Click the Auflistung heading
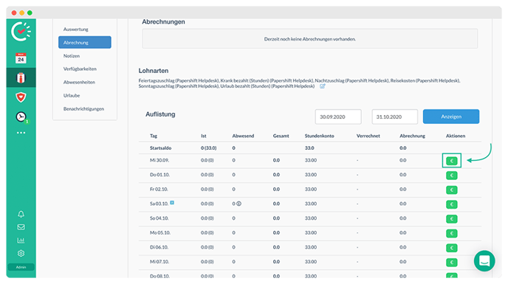 [x=160, y=114]
